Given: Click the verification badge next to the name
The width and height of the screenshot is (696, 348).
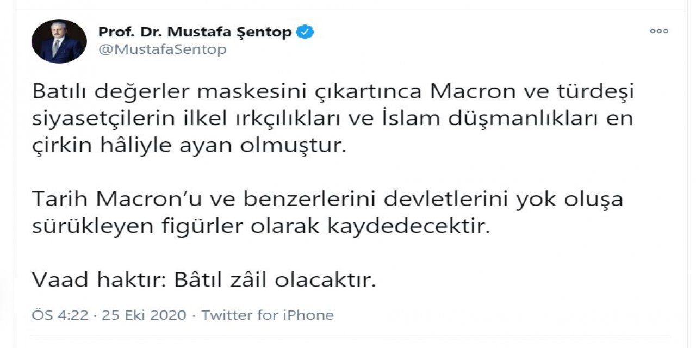Looking at the screenshot, I should pyautogui.click(x=306, y=32).
